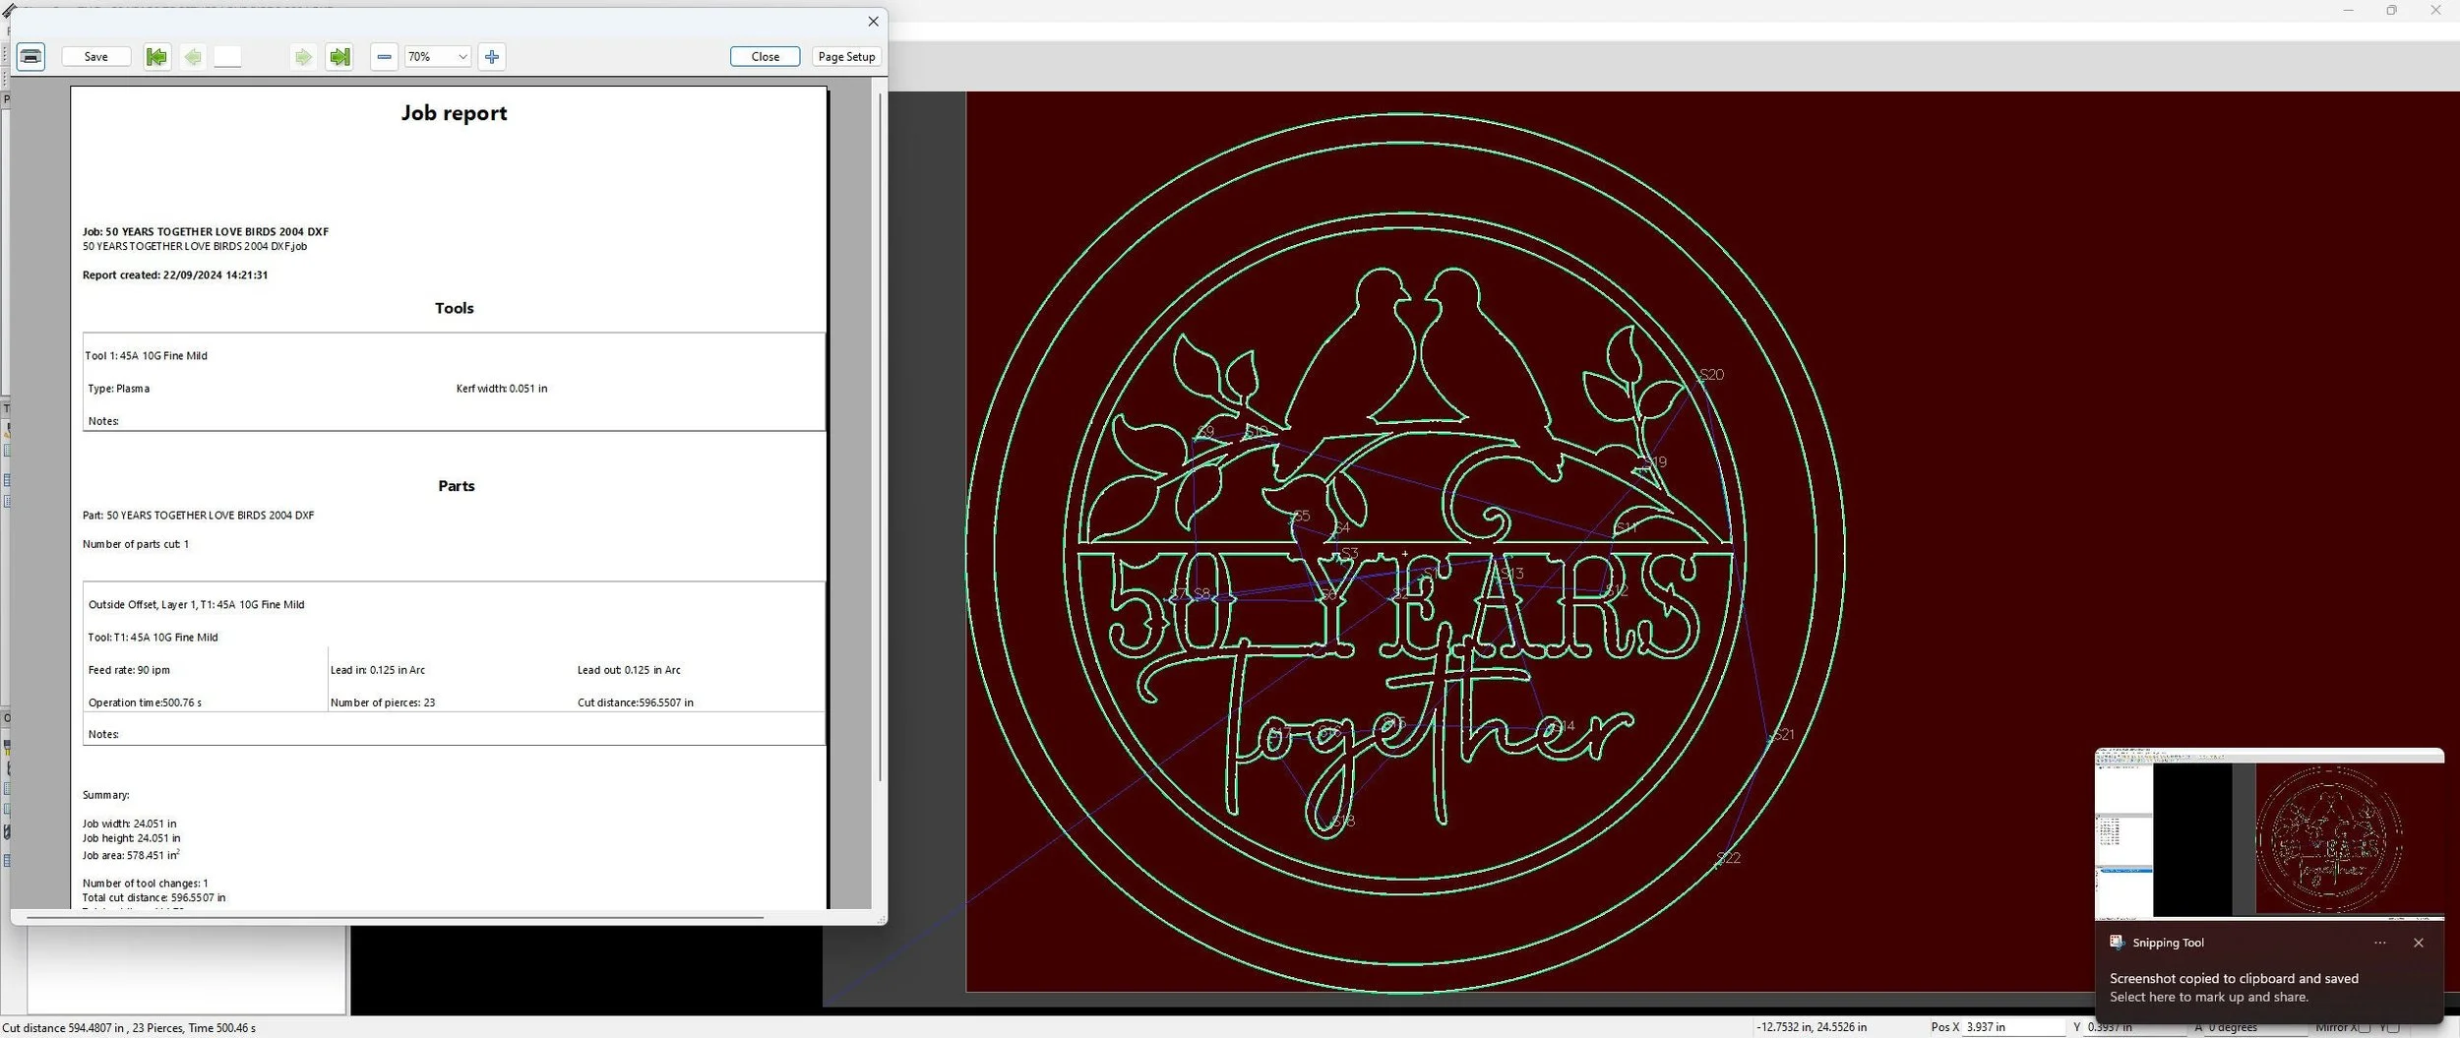2460x1038 pixels.
Task: Click the report preview horizontal scrollbar
Action: (x=394, y=917)
